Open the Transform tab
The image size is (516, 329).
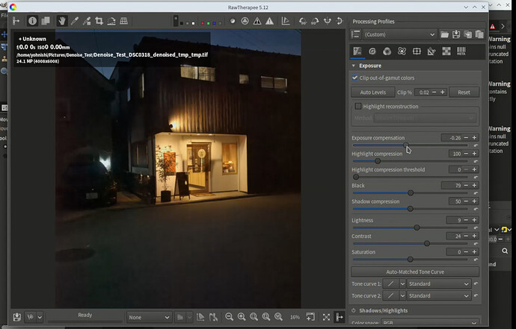(431, 51)
